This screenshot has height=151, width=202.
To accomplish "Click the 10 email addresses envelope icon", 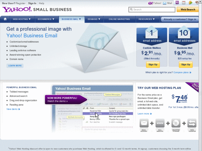I will coord(184,32).
